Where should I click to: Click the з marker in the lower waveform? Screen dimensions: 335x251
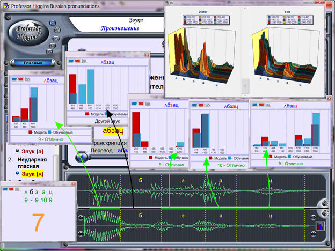pyautogui.click(x=183, y=216)
